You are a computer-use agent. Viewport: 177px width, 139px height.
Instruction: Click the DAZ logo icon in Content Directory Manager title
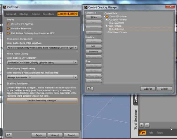[86, 7]
